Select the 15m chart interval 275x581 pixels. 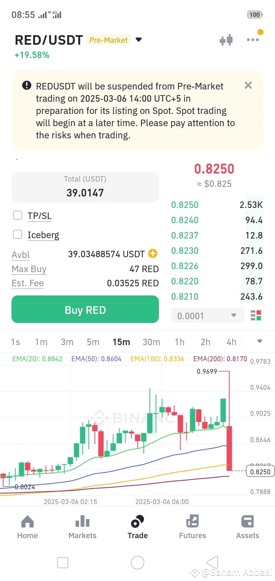click(x=121, y=342)
